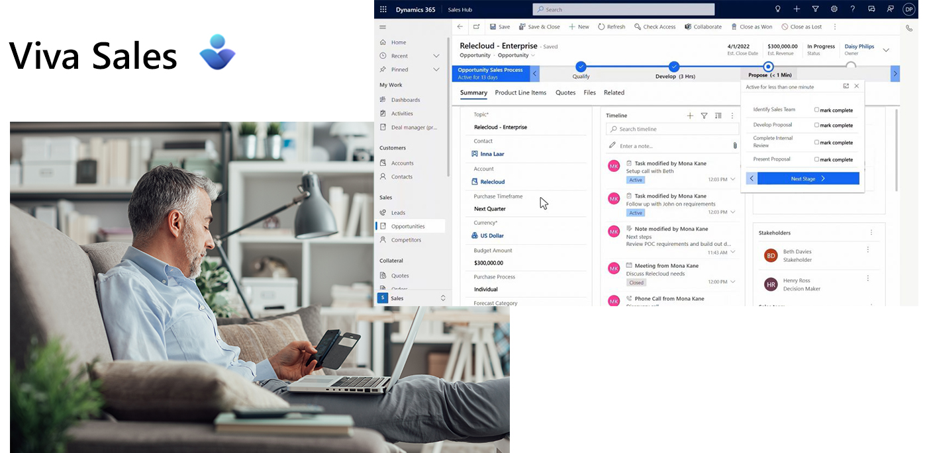Mark Identify Sales Team complete
Viewport: 927px width, 453px height.
(816, 110)
